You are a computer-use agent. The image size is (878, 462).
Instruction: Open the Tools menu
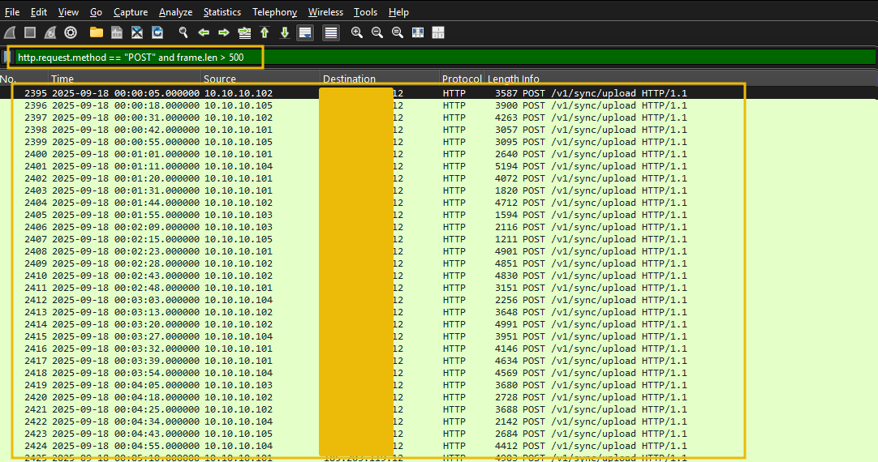point(366,11)
